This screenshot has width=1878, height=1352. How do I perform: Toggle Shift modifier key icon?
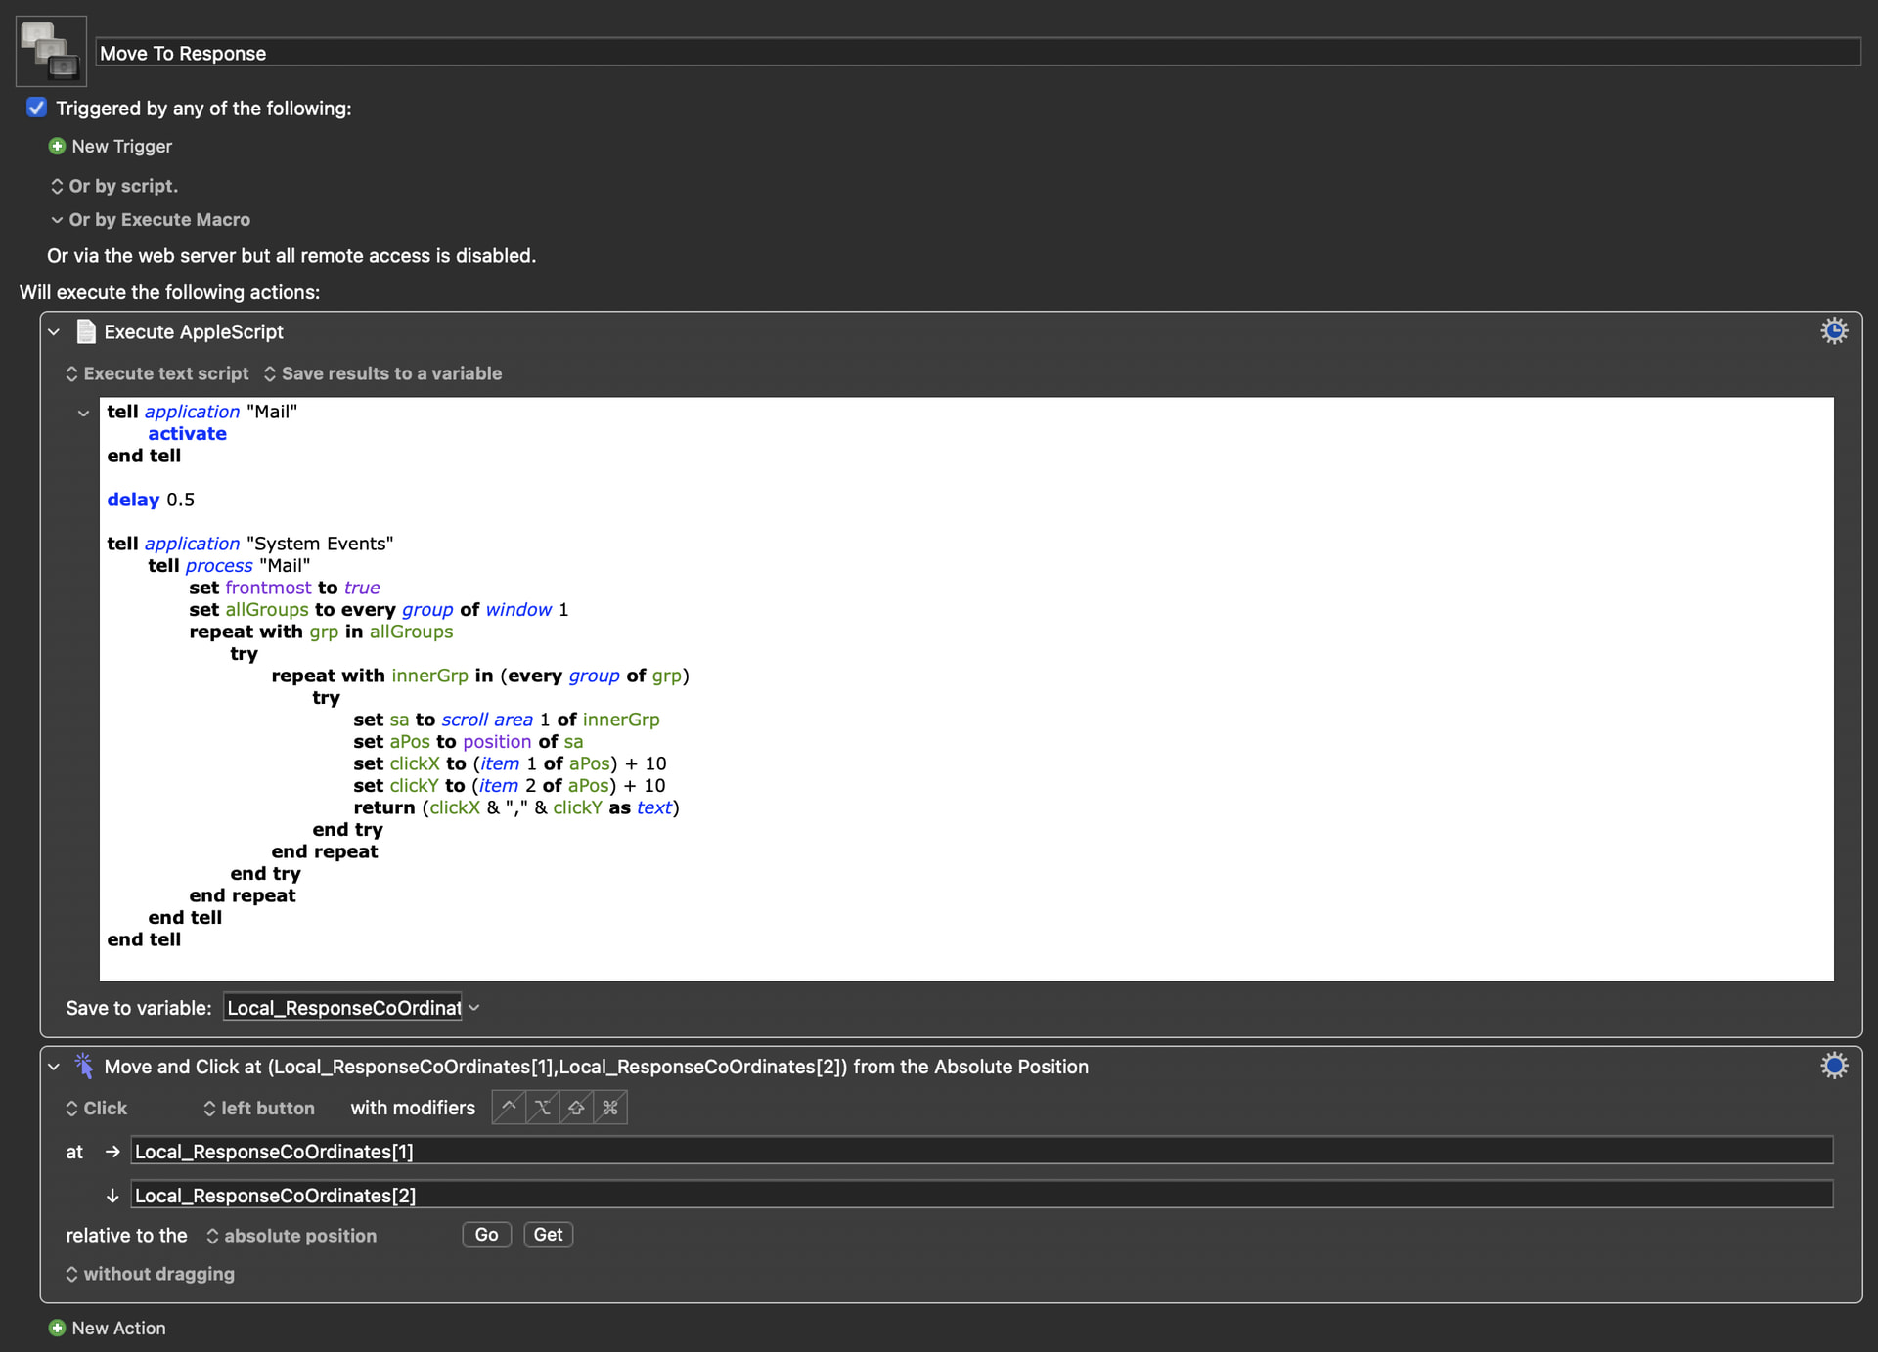[577, 1107]
